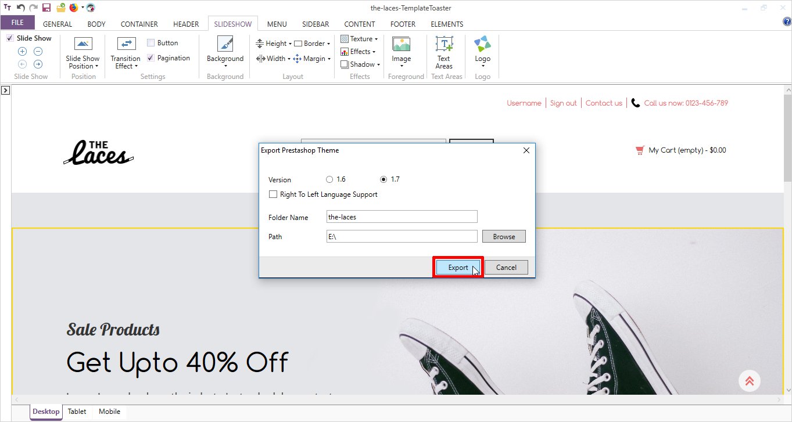Uncheck the Pagination checkbox
Screen dimensions: 792x422
click(x=150, y=58)
